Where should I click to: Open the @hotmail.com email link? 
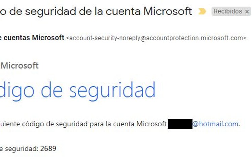coord(215,124)
